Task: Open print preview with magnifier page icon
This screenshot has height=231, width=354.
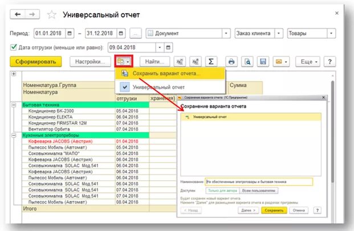Action: [247, 62]
